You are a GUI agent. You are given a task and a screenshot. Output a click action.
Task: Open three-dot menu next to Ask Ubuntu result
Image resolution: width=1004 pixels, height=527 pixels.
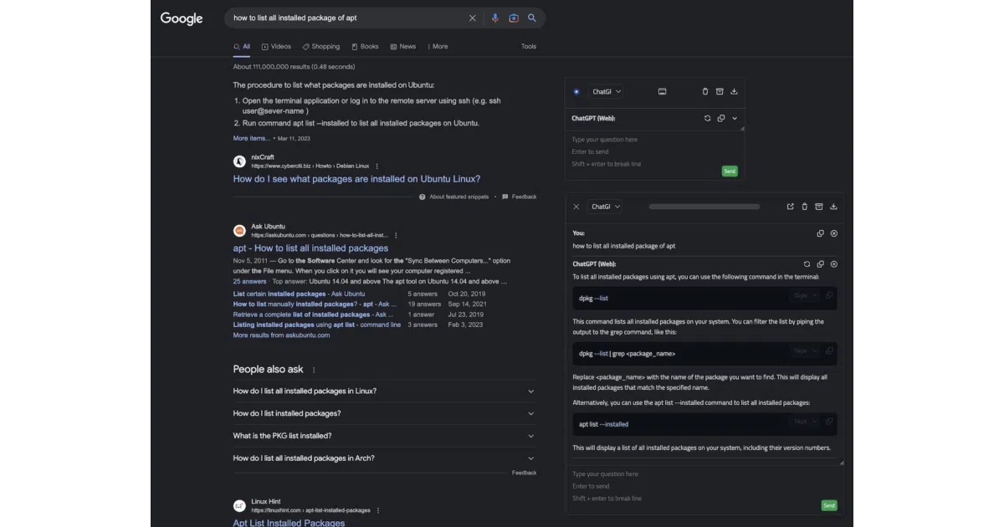click(396, 235)
